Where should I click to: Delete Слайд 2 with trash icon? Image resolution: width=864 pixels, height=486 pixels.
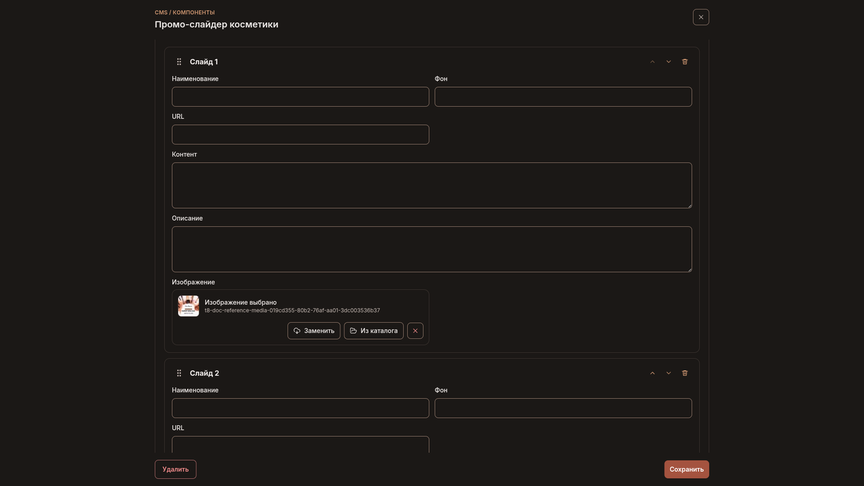(685, 373)
